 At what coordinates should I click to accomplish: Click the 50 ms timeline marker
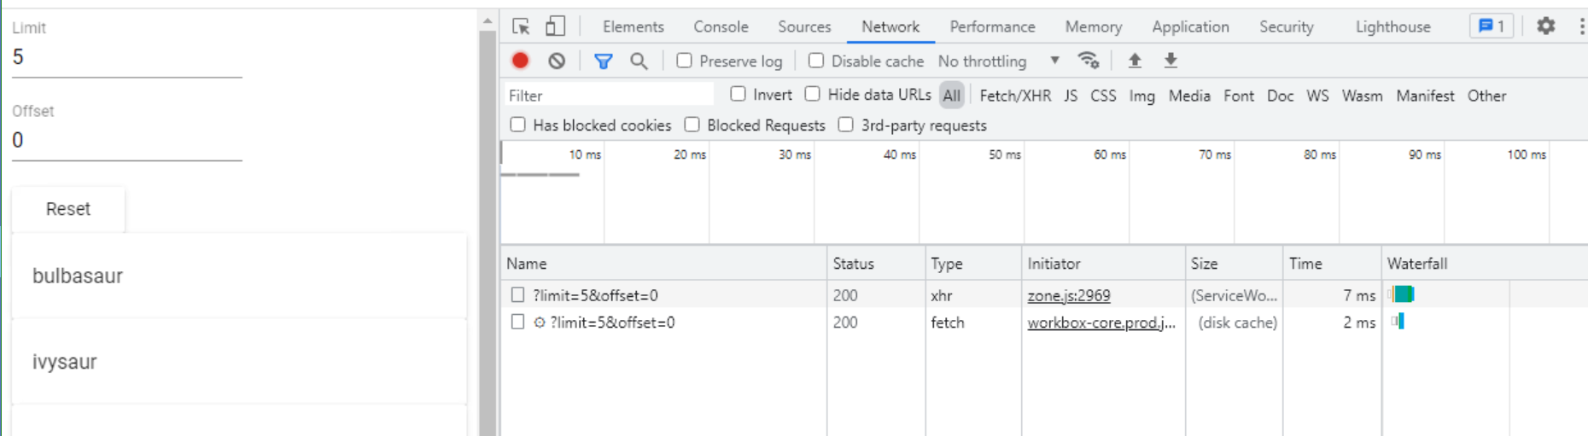click(1004, 154)
